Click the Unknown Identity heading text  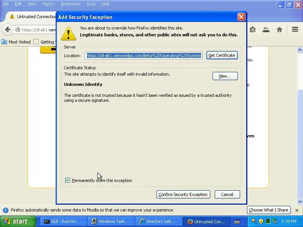tap(83, 84)
